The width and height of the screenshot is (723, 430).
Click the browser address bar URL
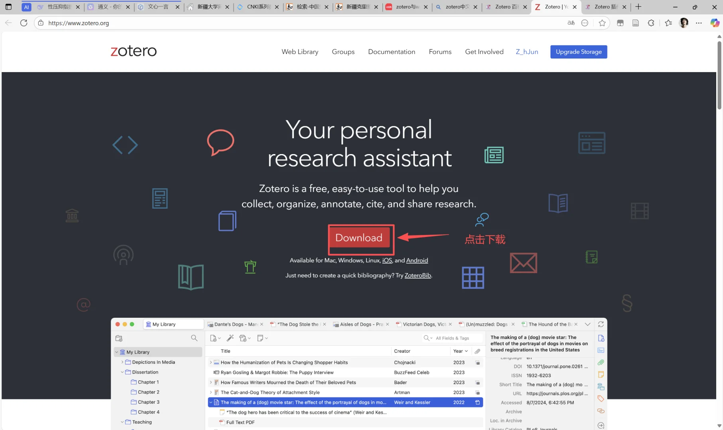78,23
